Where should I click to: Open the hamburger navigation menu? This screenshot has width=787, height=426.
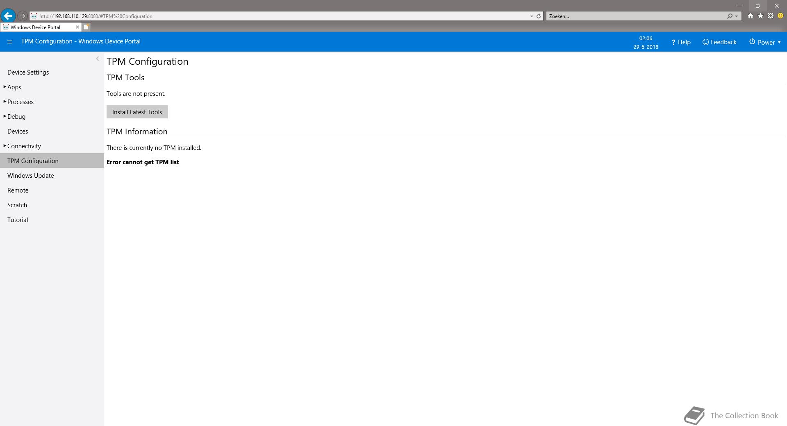coord(10,42)
